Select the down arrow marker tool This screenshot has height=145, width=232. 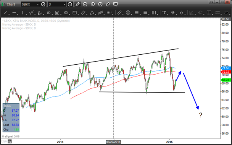[181, 13]
